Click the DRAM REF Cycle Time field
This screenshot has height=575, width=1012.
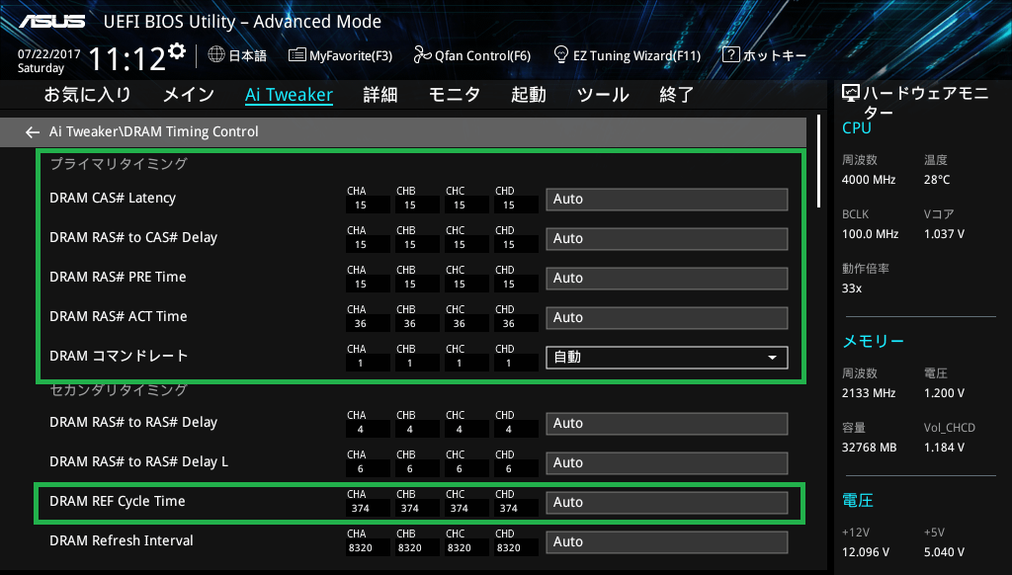point(667,503)
